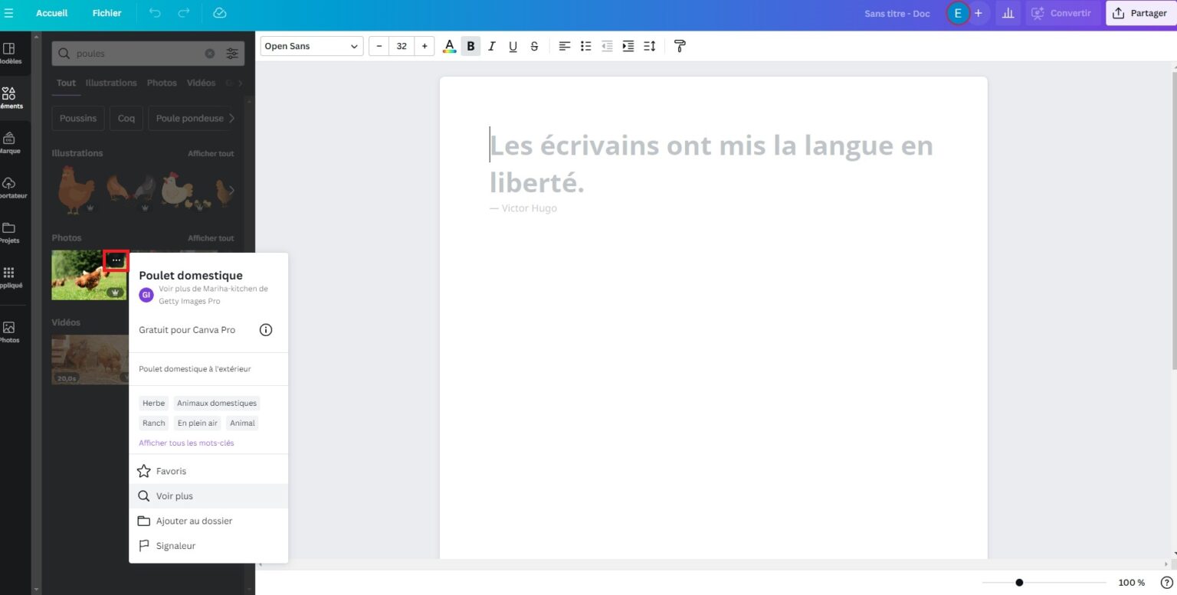The image size is (1177, 595).
Task: Click the insights chart icon in top bar
Action: click(1008, 13)
